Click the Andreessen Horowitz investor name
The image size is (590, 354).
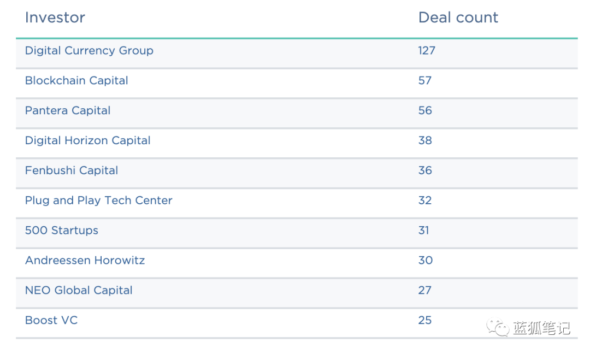[85, 261]
